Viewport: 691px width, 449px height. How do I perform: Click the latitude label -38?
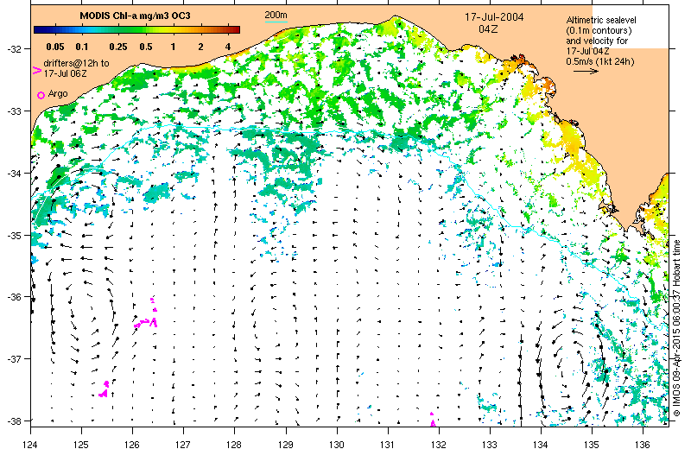pyautogui.click(x=13, y=421)
